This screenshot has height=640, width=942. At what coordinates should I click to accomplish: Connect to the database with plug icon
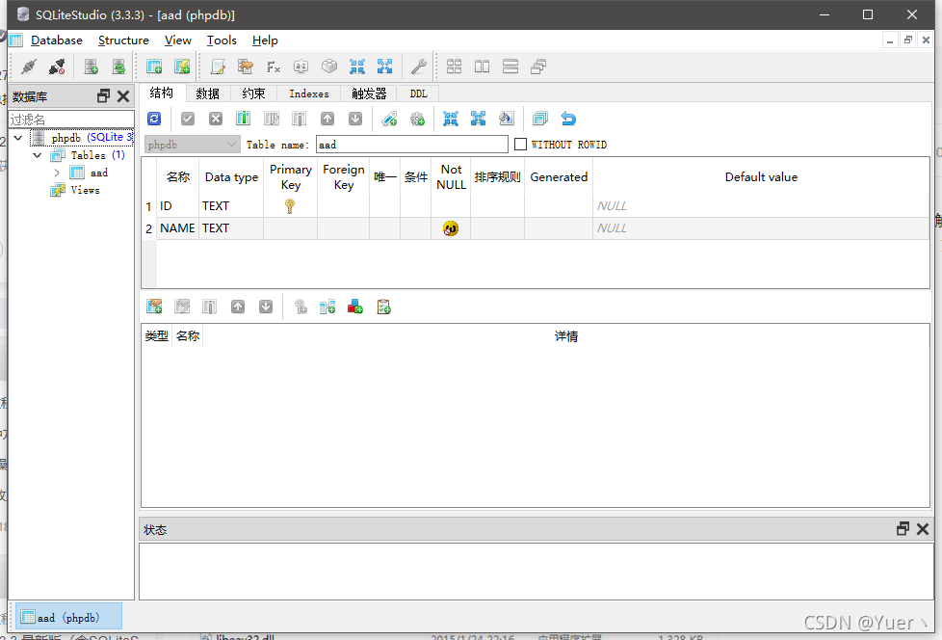tap(27, 67)
